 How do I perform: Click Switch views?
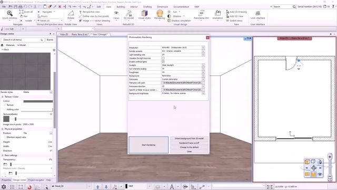tap(234, 21)
